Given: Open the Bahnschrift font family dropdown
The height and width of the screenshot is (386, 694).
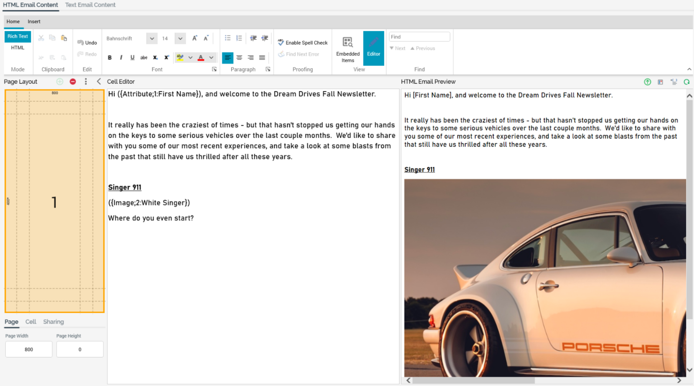Looking at the screenshot, I should (152, 39).
